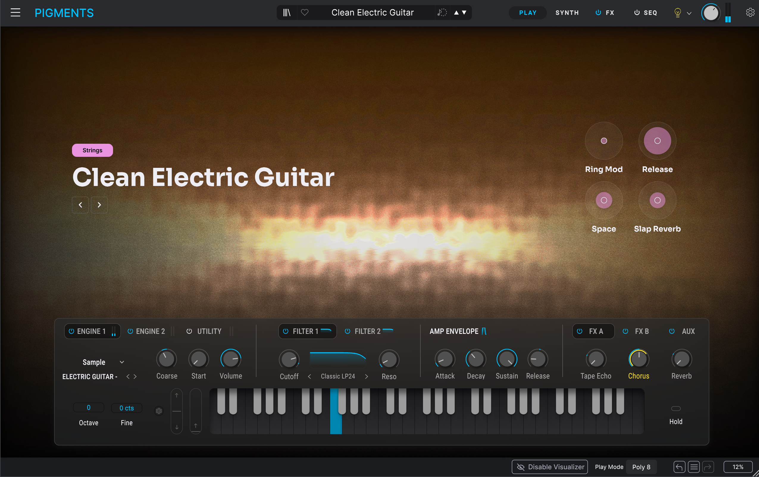The width and height of the screenshot is (759, 477).
Task: Toggle Engine 2 power button
Action: [x=130, y=331]
